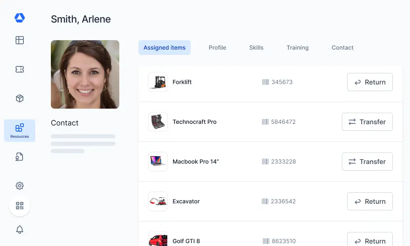
Task: Switch to the Profile tab
Action: (217, 48)
